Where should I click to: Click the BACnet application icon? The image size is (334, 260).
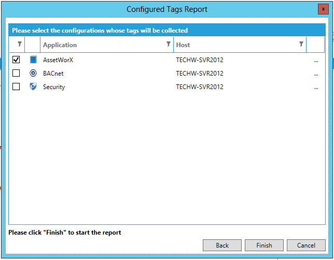click(33, 73)
